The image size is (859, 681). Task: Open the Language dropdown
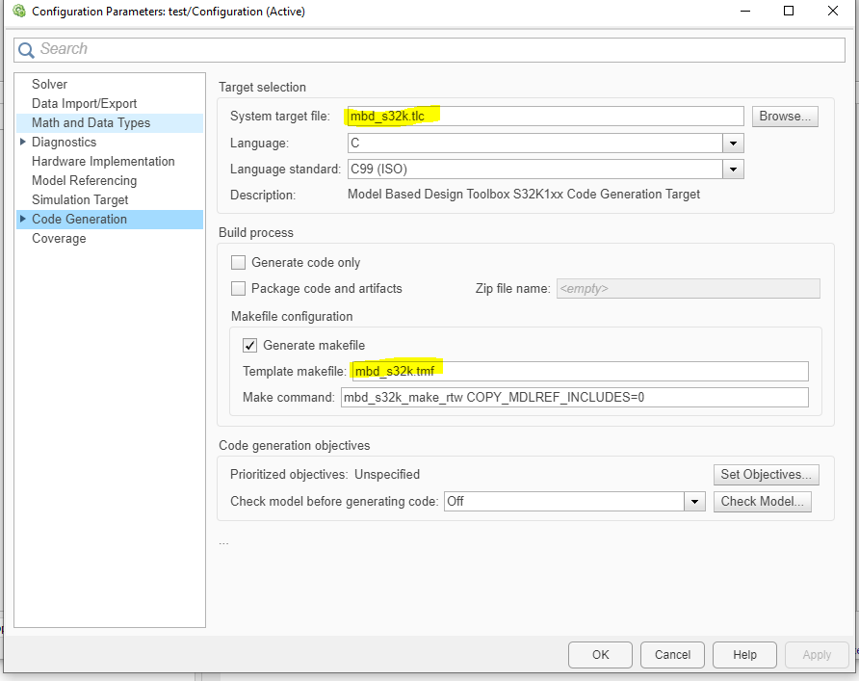(x=734, y=144)
